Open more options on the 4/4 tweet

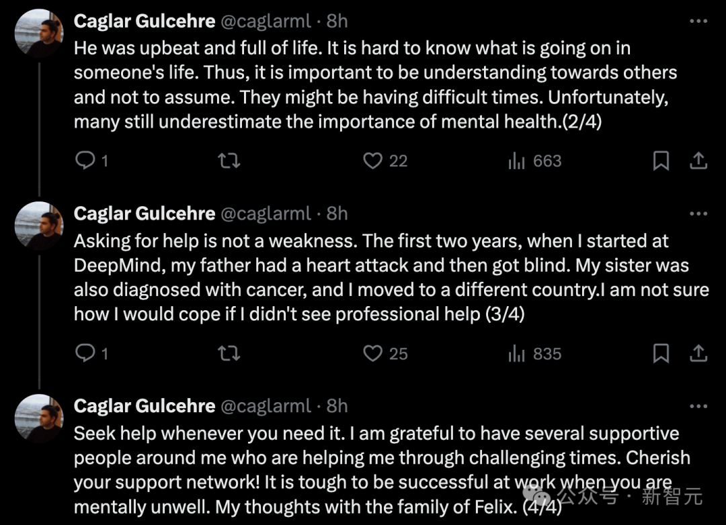pos(698,407)
